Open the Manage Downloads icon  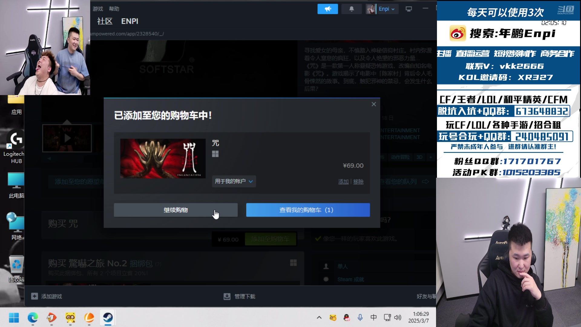tap(227, 296)
